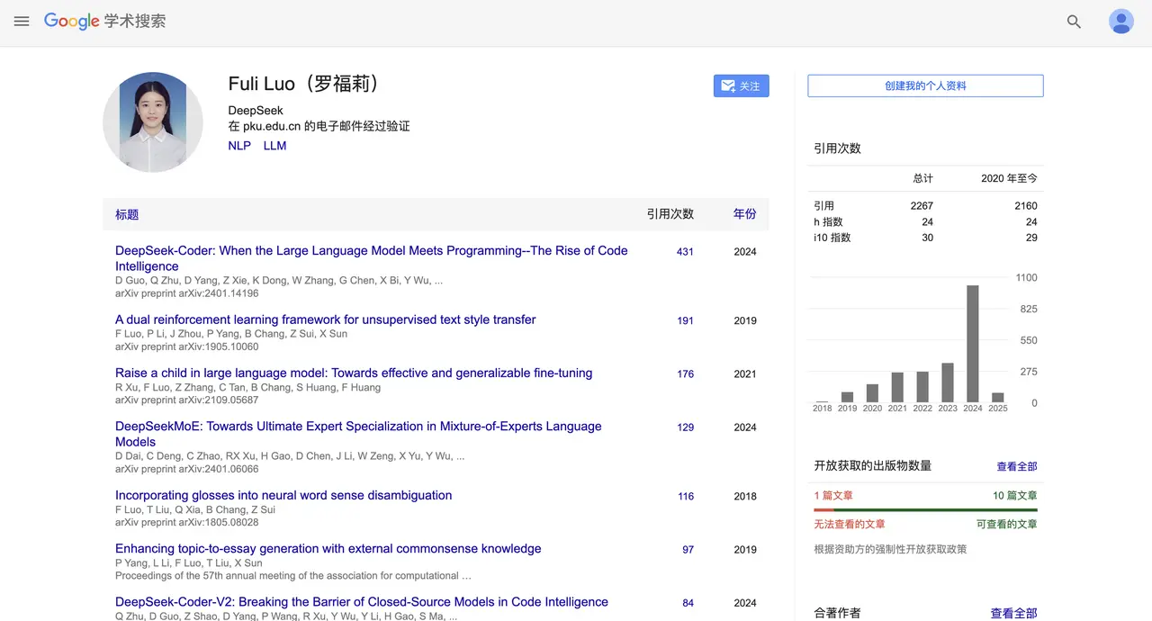
Task: Expand 查看全部 next to 合著作者
Action: click(x=1014, y=613)
